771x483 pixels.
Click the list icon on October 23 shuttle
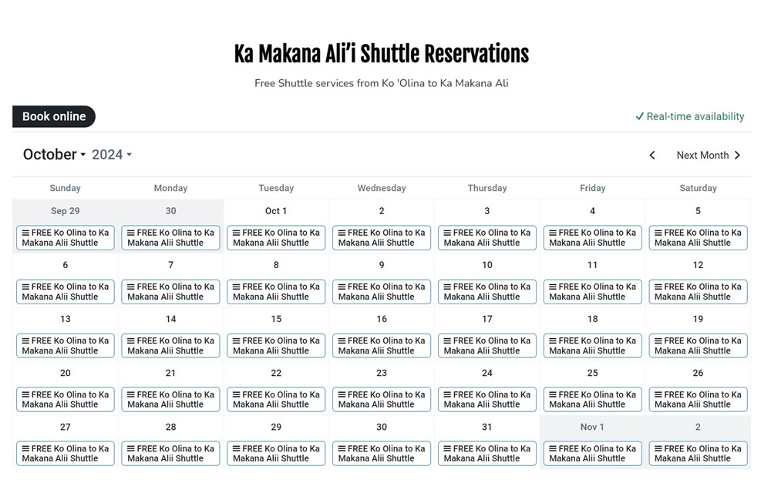(342, 394)
